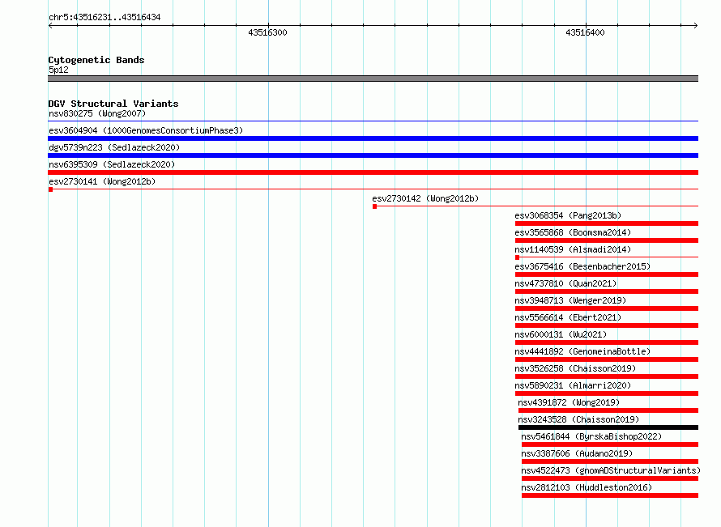Click the 43516300 ruler position label
721x527 pixels.
[267, 32]
